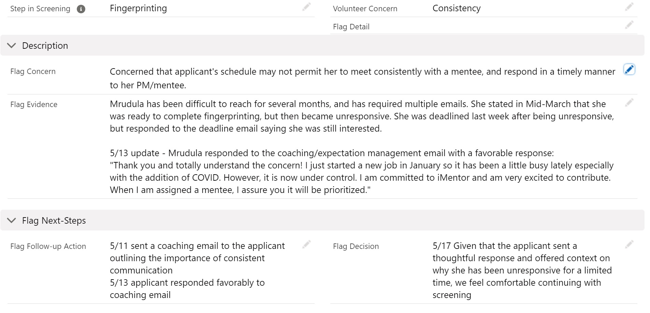Click the Flag Follow-up Action edit pencil
Image resolution: width=650 pixels, height=313 pixels.
[306, 244]
